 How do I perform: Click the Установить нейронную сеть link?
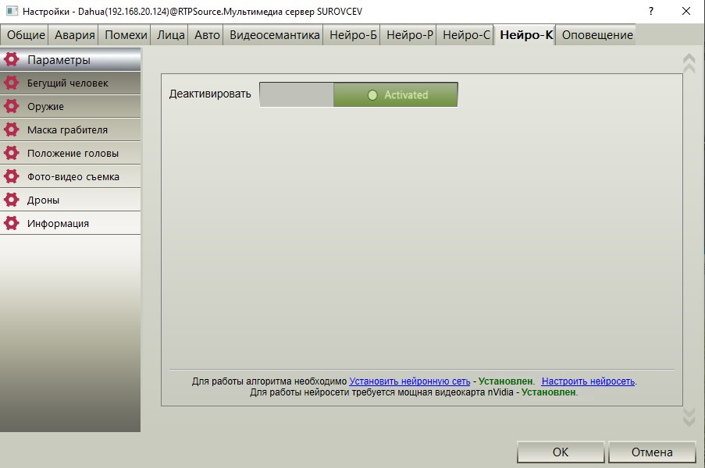click(410, 381)
